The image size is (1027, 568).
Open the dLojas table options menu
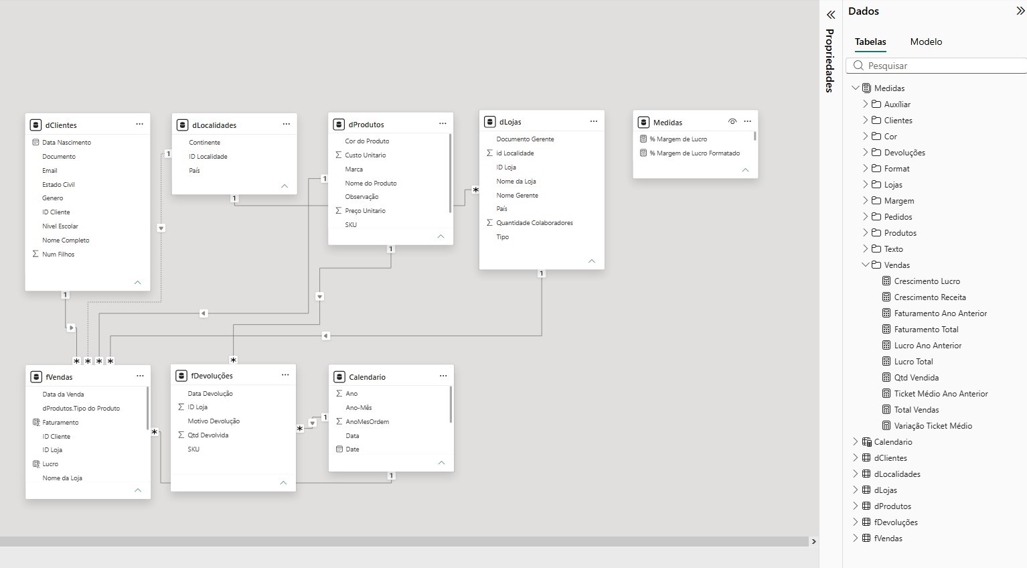[594, 121]
